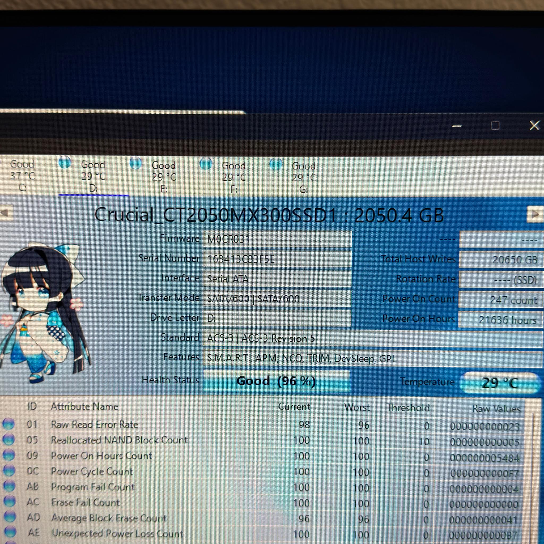Click status orb for attribute 09
The width and height of the screenshot is (544, 544).
pyautogui.click(x=8, y=455)
